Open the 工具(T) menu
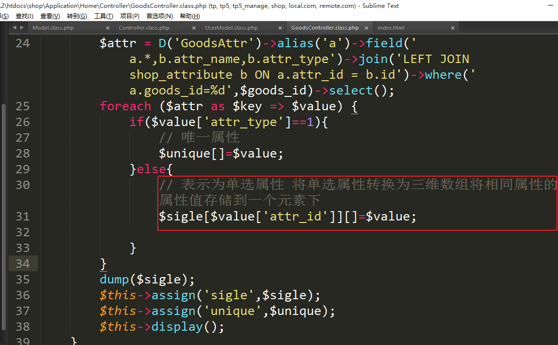The width and height of the screenshot is (558, 345). pyautogui.click(x=104, y=16)
